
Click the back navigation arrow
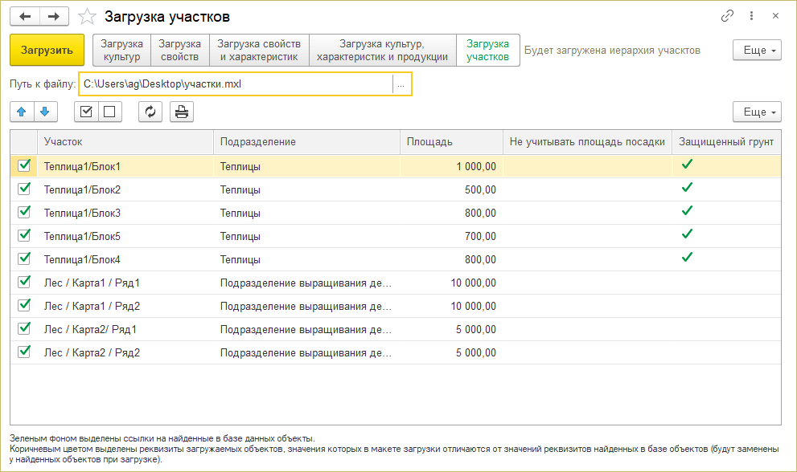[x=25, y=16]
